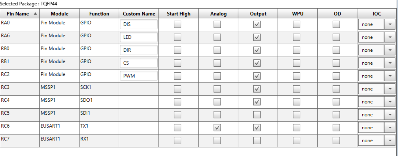This screenshot has width=398, height=156.
Task: Click the IOC column header
Action: (377, 14)
